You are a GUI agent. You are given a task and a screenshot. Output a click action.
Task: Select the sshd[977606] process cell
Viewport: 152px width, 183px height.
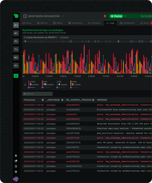point(73,133)
